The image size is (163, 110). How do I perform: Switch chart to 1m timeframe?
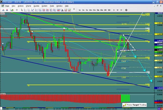click(x=80, y=10)
